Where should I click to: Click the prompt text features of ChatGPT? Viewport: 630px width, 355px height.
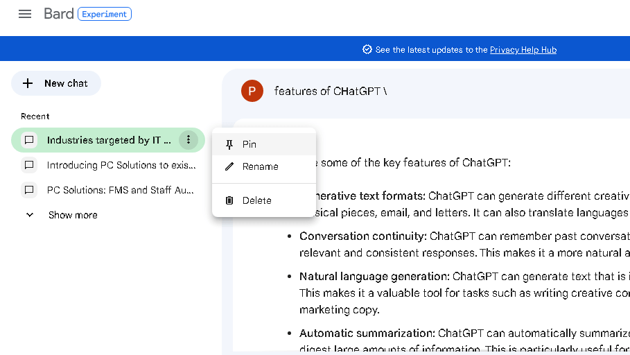[x=330, y=91]
